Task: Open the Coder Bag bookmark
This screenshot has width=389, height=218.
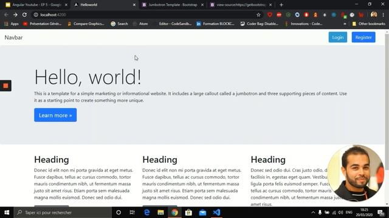Action: click(260, 24)
